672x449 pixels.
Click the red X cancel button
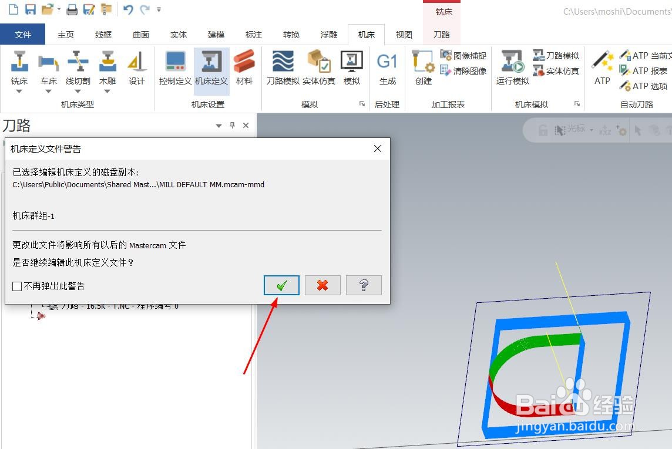pos(322,285)
